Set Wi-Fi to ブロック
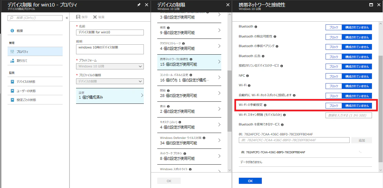Image resolution: width=383 pixels, height=188 pixels. [334, 86]
